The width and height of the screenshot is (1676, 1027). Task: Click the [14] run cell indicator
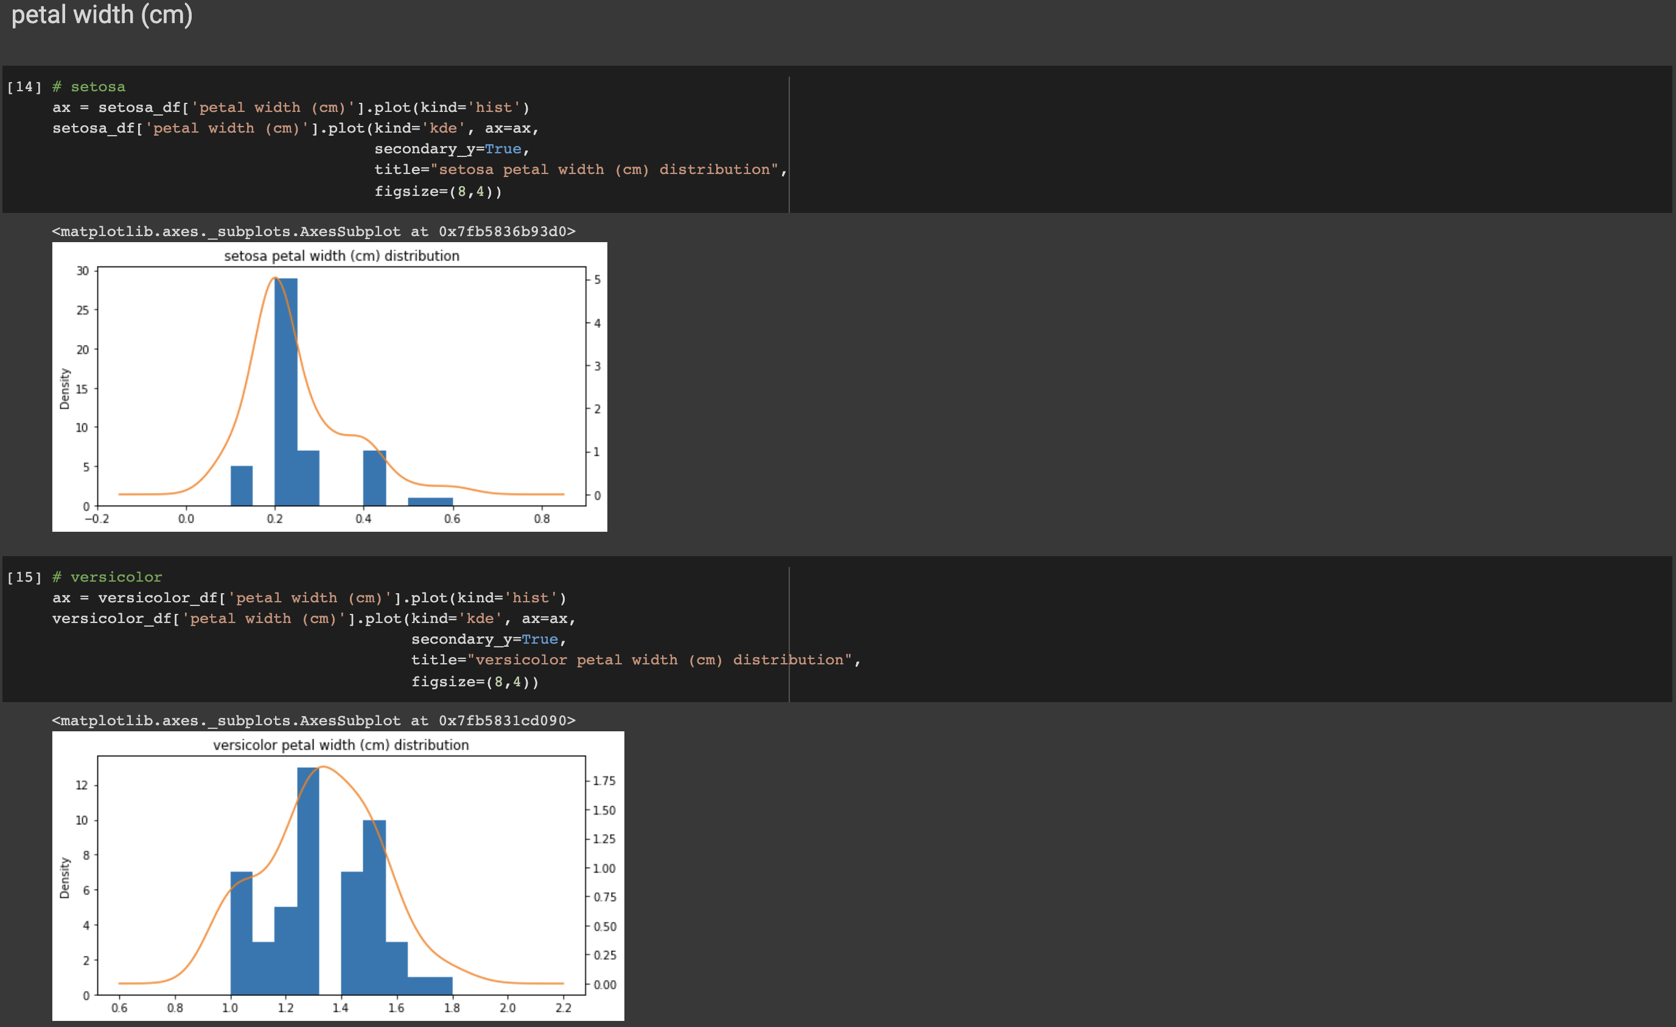[24, 87]
